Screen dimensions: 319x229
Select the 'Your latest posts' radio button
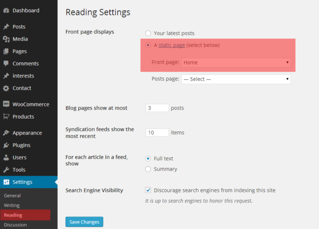click(148, 33)
